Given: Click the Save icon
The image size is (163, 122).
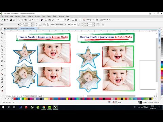Looking at the screenshot, I should 11,20.
